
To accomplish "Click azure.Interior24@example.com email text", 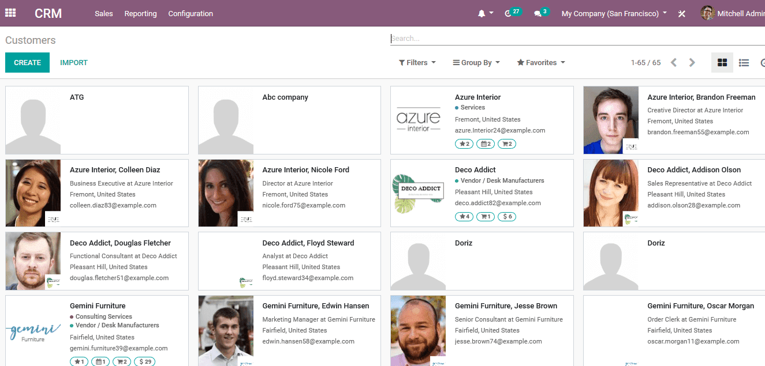I will [500, 130].
